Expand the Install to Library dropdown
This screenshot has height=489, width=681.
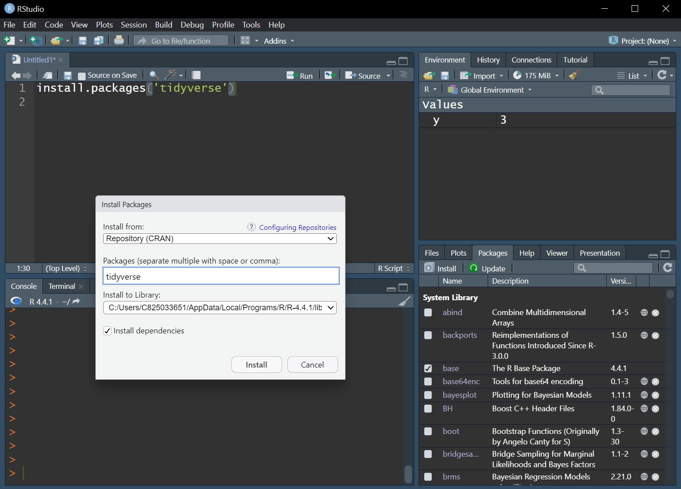[x=220, y=308]
